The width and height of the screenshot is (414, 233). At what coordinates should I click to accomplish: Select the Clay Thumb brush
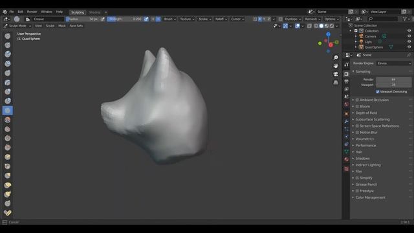7,73
